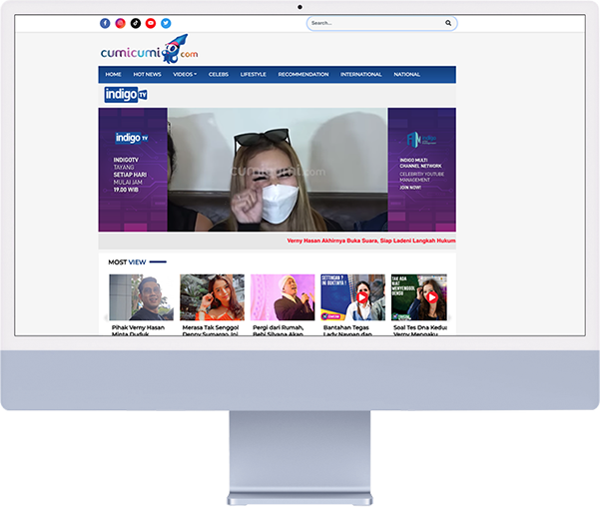Screen dimensions: 600x507
Task: Open the Pergi dari Rumah article link
Action: tap(279, 330)
